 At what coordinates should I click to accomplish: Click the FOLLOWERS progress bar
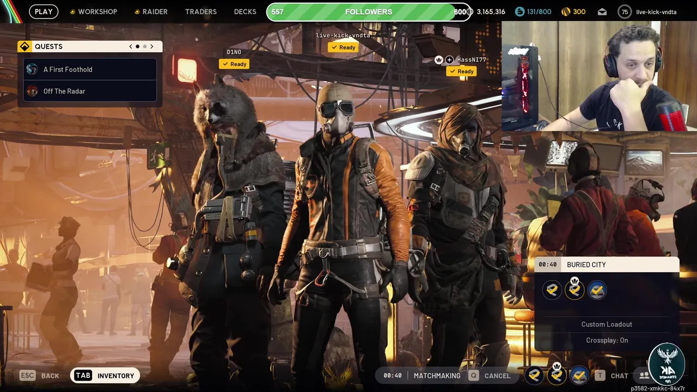coord(369,11)
